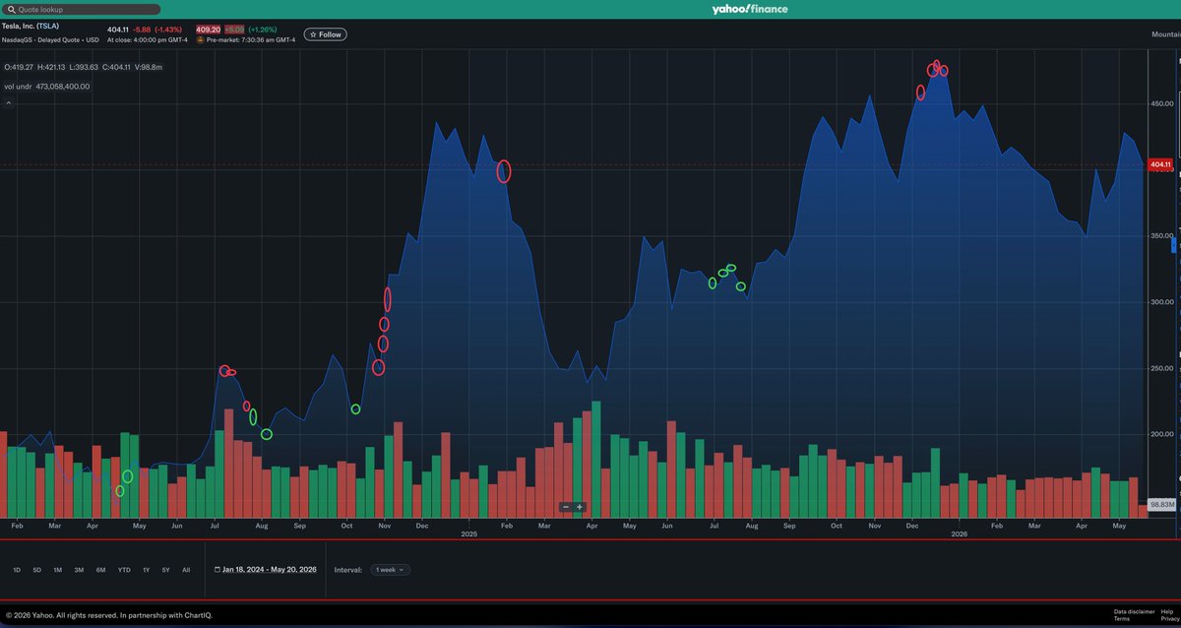The height and width of the screenshot is (628, 1181).
Task: Click the V:98.8m volume value
Action: click(x=149, y=67)
